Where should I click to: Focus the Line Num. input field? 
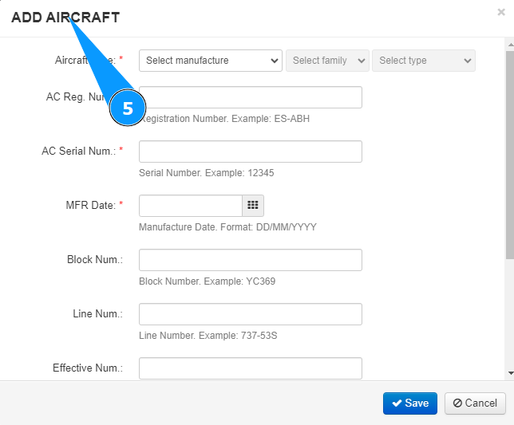(251, 314)
